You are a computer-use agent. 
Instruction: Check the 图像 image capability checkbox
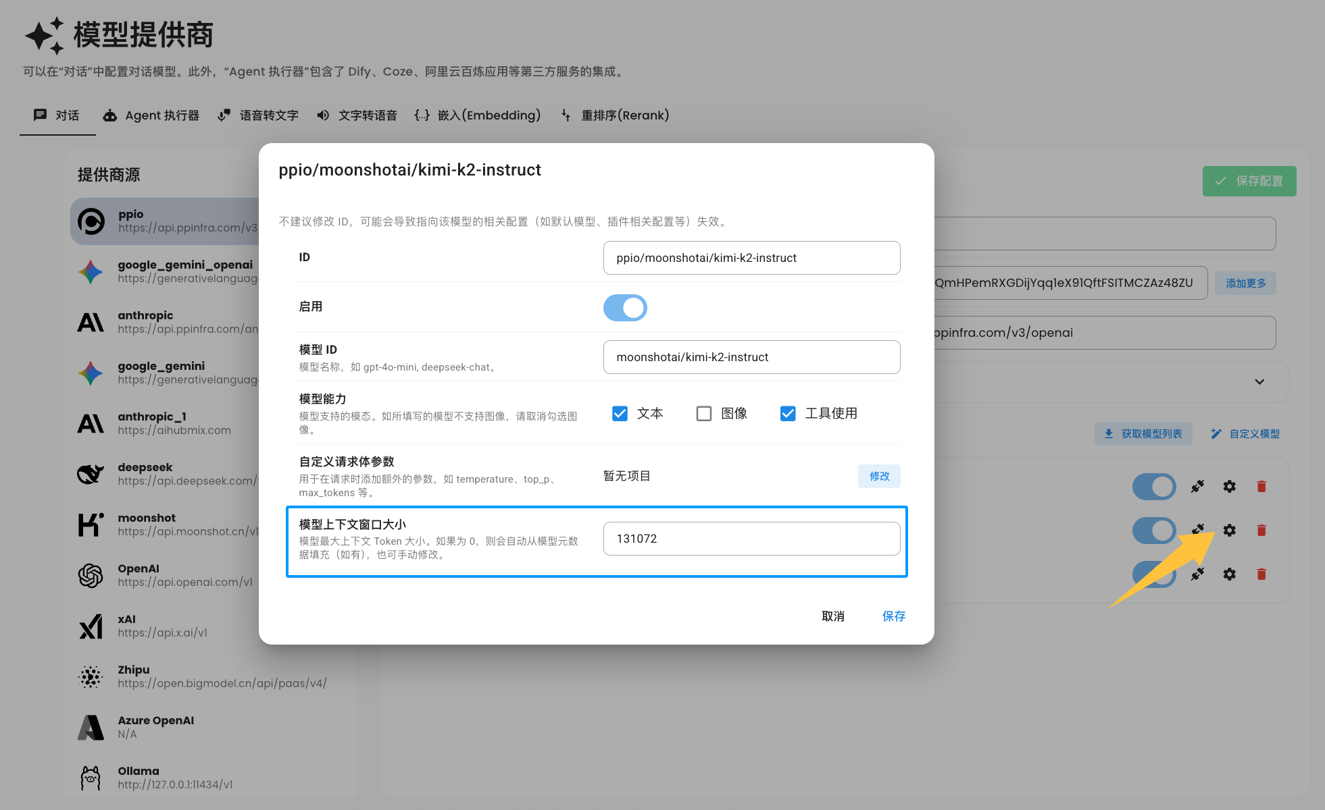[703, 413]
